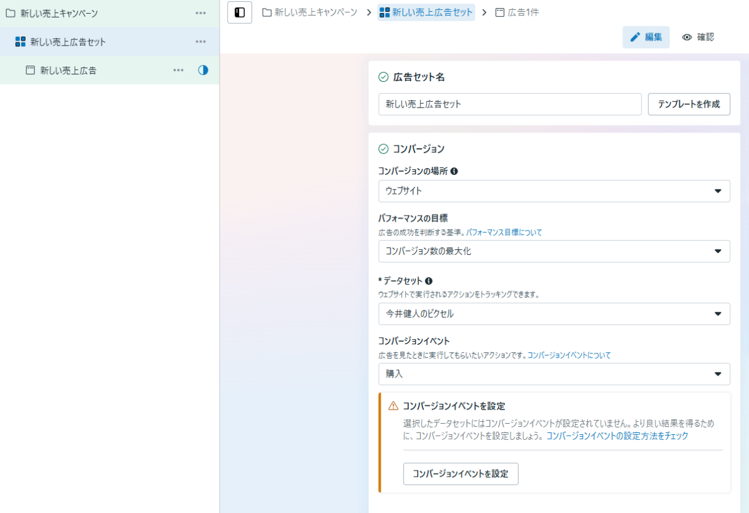
Task: Go to 新しい売上キャンペーン breadcrumb
Action: 310,12
